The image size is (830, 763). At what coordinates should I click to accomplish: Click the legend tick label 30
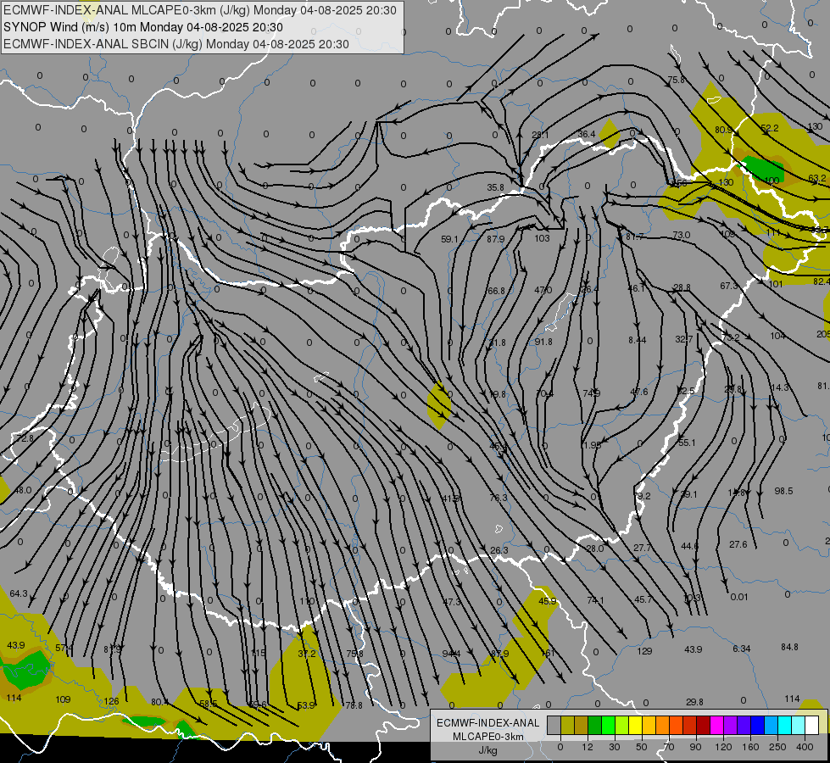614,747
